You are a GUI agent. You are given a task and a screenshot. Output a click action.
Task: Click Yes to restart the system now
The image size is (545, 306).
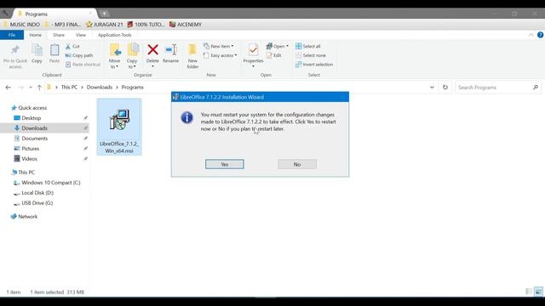coord(225,164)
